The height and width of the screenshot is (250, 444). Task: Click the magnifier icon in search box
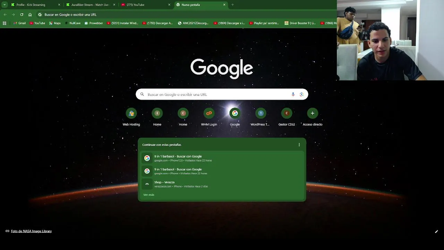click(142, 94)
